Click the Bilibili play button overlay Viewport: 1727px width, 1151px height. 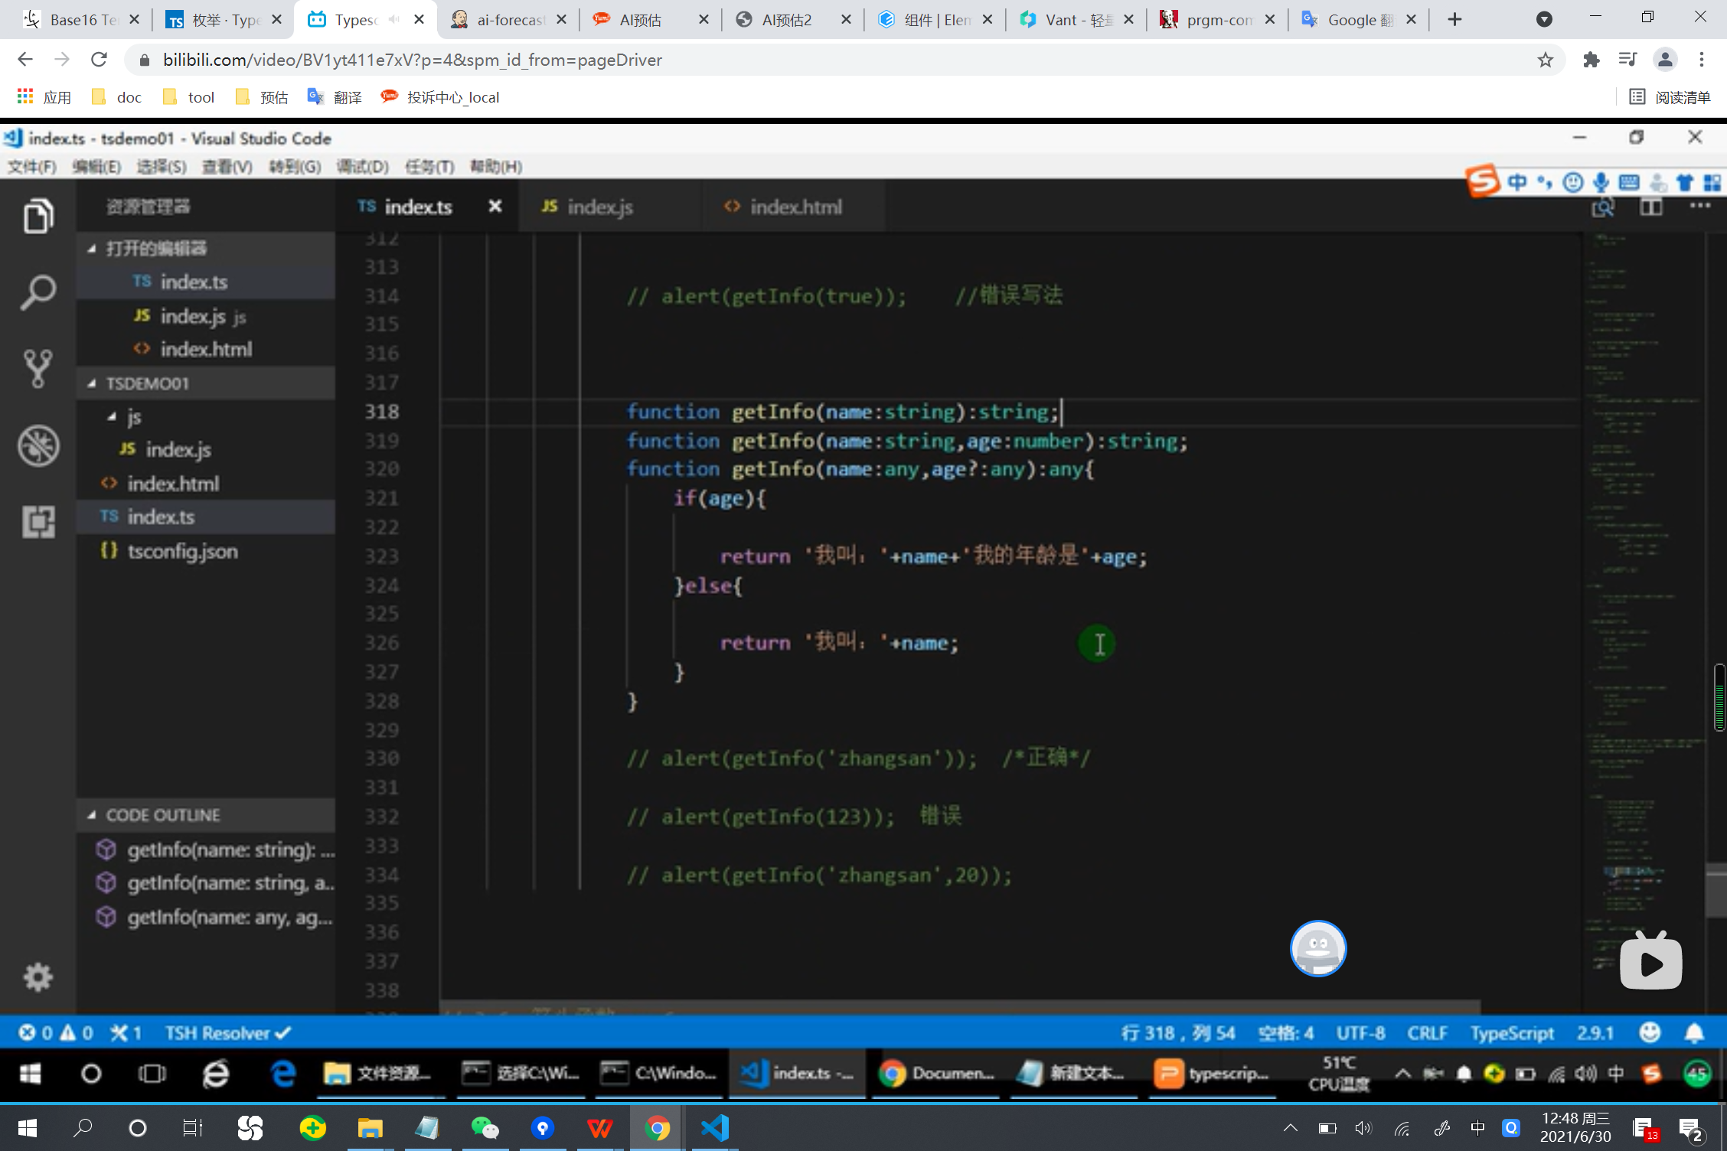(x=1650, y=964)
